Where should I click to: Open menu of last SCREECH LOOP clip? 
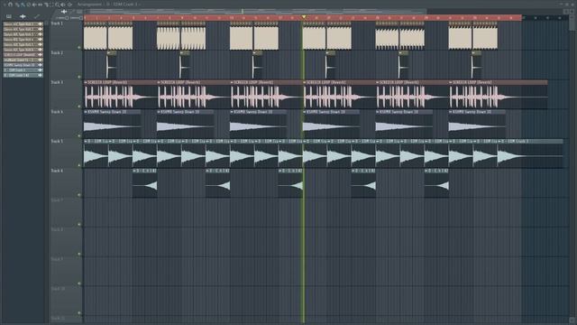pyautogui.click(x=451, y=82)
